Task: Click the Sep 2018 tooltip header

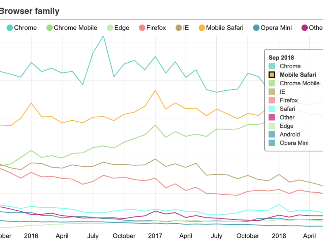Action: point(281,58)
